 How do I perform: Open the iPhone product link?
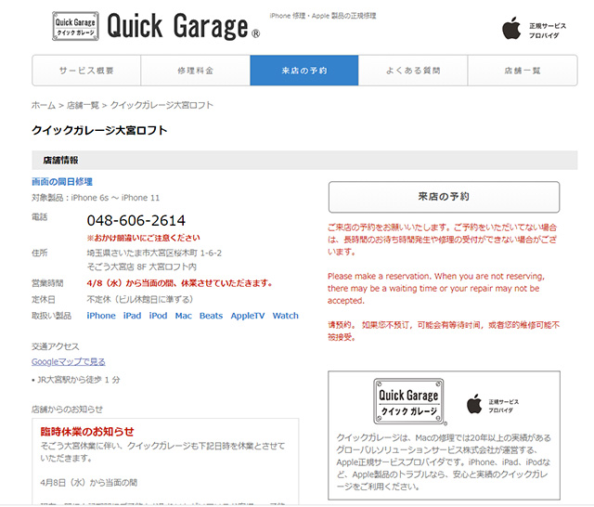pyautogui.click(x=101, y=316)
